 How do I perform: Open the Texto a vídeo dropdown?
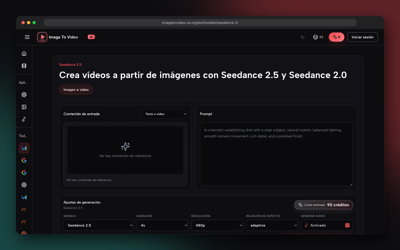[164, 114]
